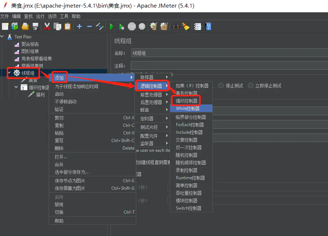Click the 注释 input field
The height and width of the screenshot is (236, 328).
(x=229, y=65)
